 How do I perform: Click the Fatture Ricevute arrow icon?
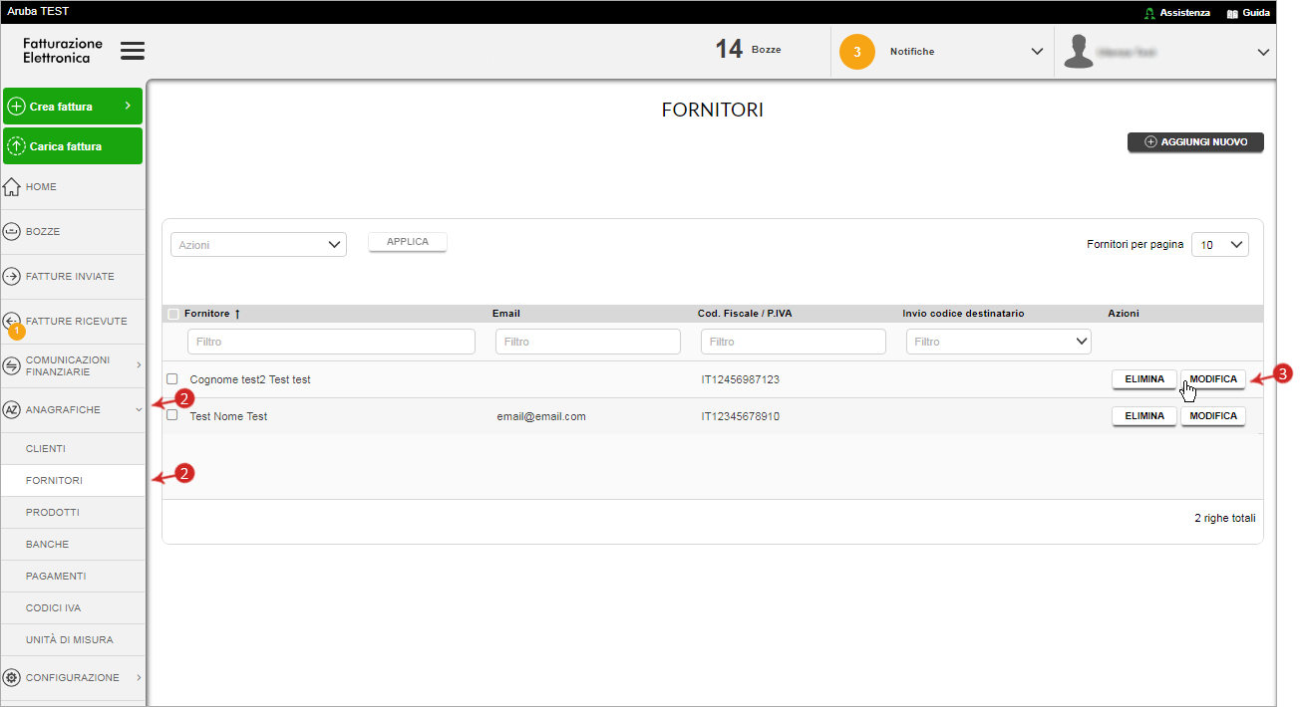click(x=12, y=320)
